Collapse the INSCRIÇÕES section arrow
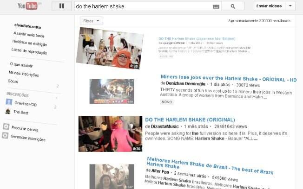The height and width of the screenshot is (189, 303). click(56, 98)
